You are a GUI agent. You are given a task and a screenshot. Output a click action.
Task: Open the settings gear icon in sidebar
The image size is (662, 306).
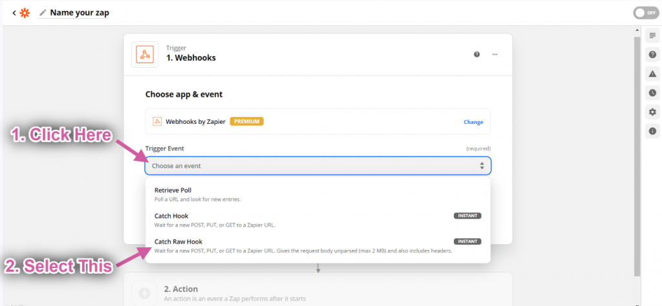(652, 112)
